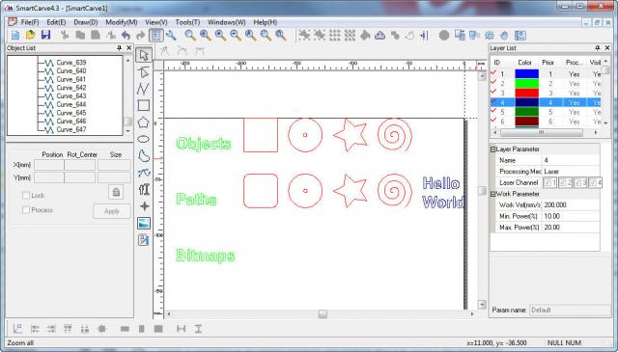Collapse the Work Parameter section
This screenshot has height=352, width=618.
(492, 194)
